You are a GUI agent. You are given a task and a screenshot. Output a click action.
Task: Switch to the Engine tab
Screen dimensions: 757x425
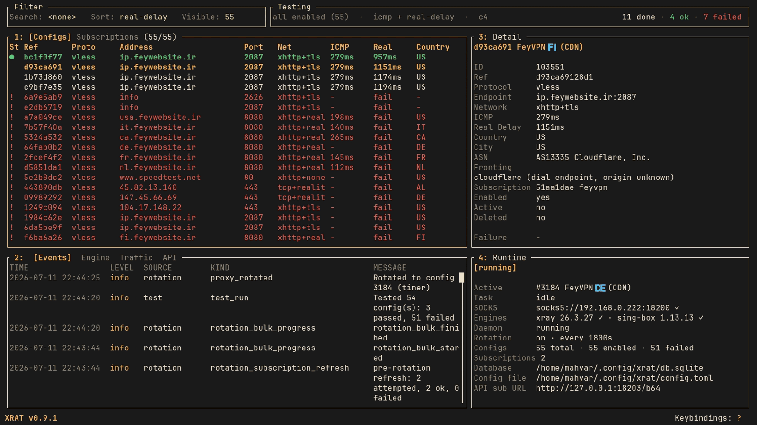95,257
